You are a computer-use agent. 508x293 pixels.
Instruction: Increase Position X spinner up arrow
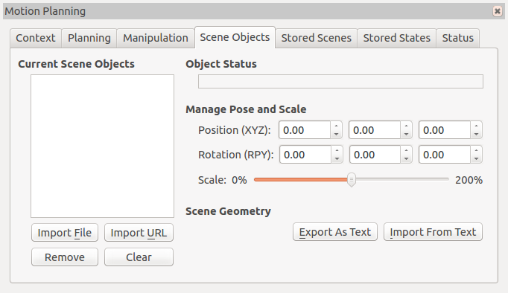[336, 126]
